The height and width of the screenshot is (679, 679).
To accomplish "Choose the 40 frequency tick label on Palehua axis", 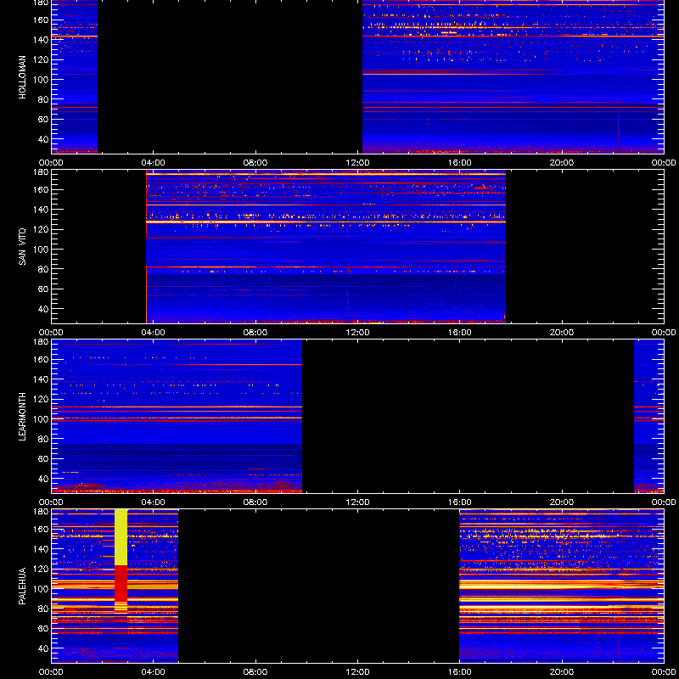I will [x=45, y=648].
